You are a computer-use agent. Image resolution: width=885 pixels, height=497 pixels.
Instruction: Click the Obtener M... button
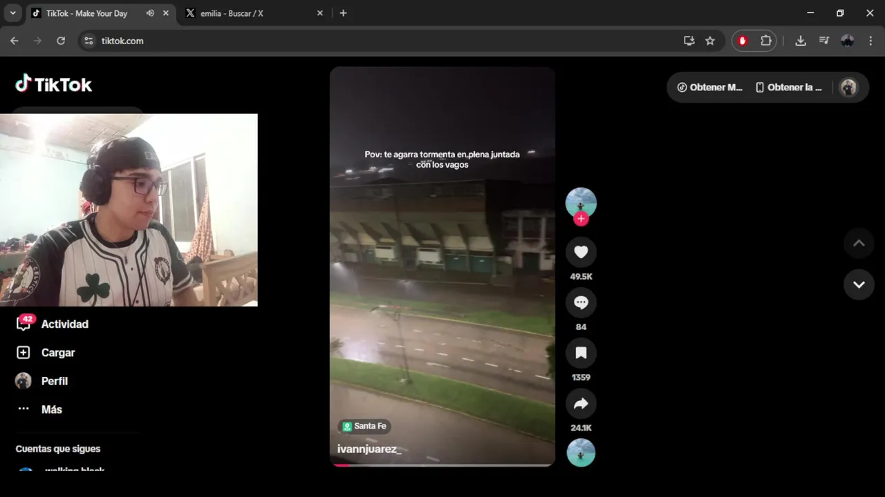pyautogui.click(x=709, y=88)
